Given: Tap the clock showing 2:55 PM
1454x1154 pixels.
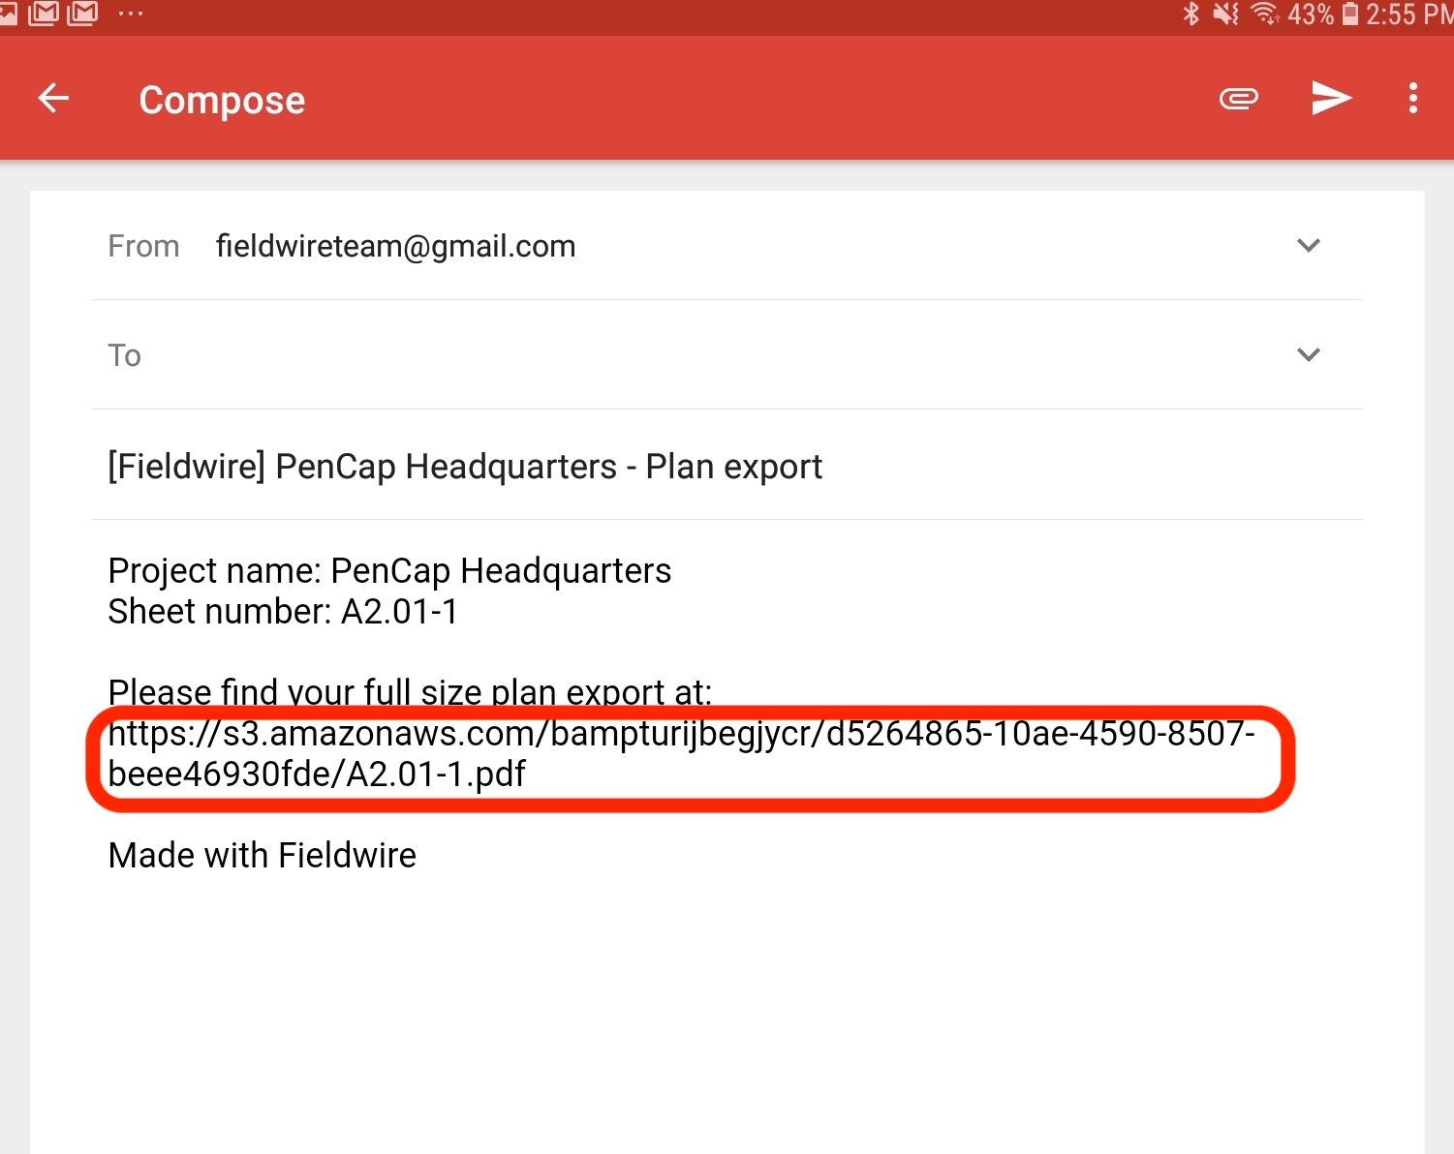Looking at the screenshot, I should click(1405, 15).
